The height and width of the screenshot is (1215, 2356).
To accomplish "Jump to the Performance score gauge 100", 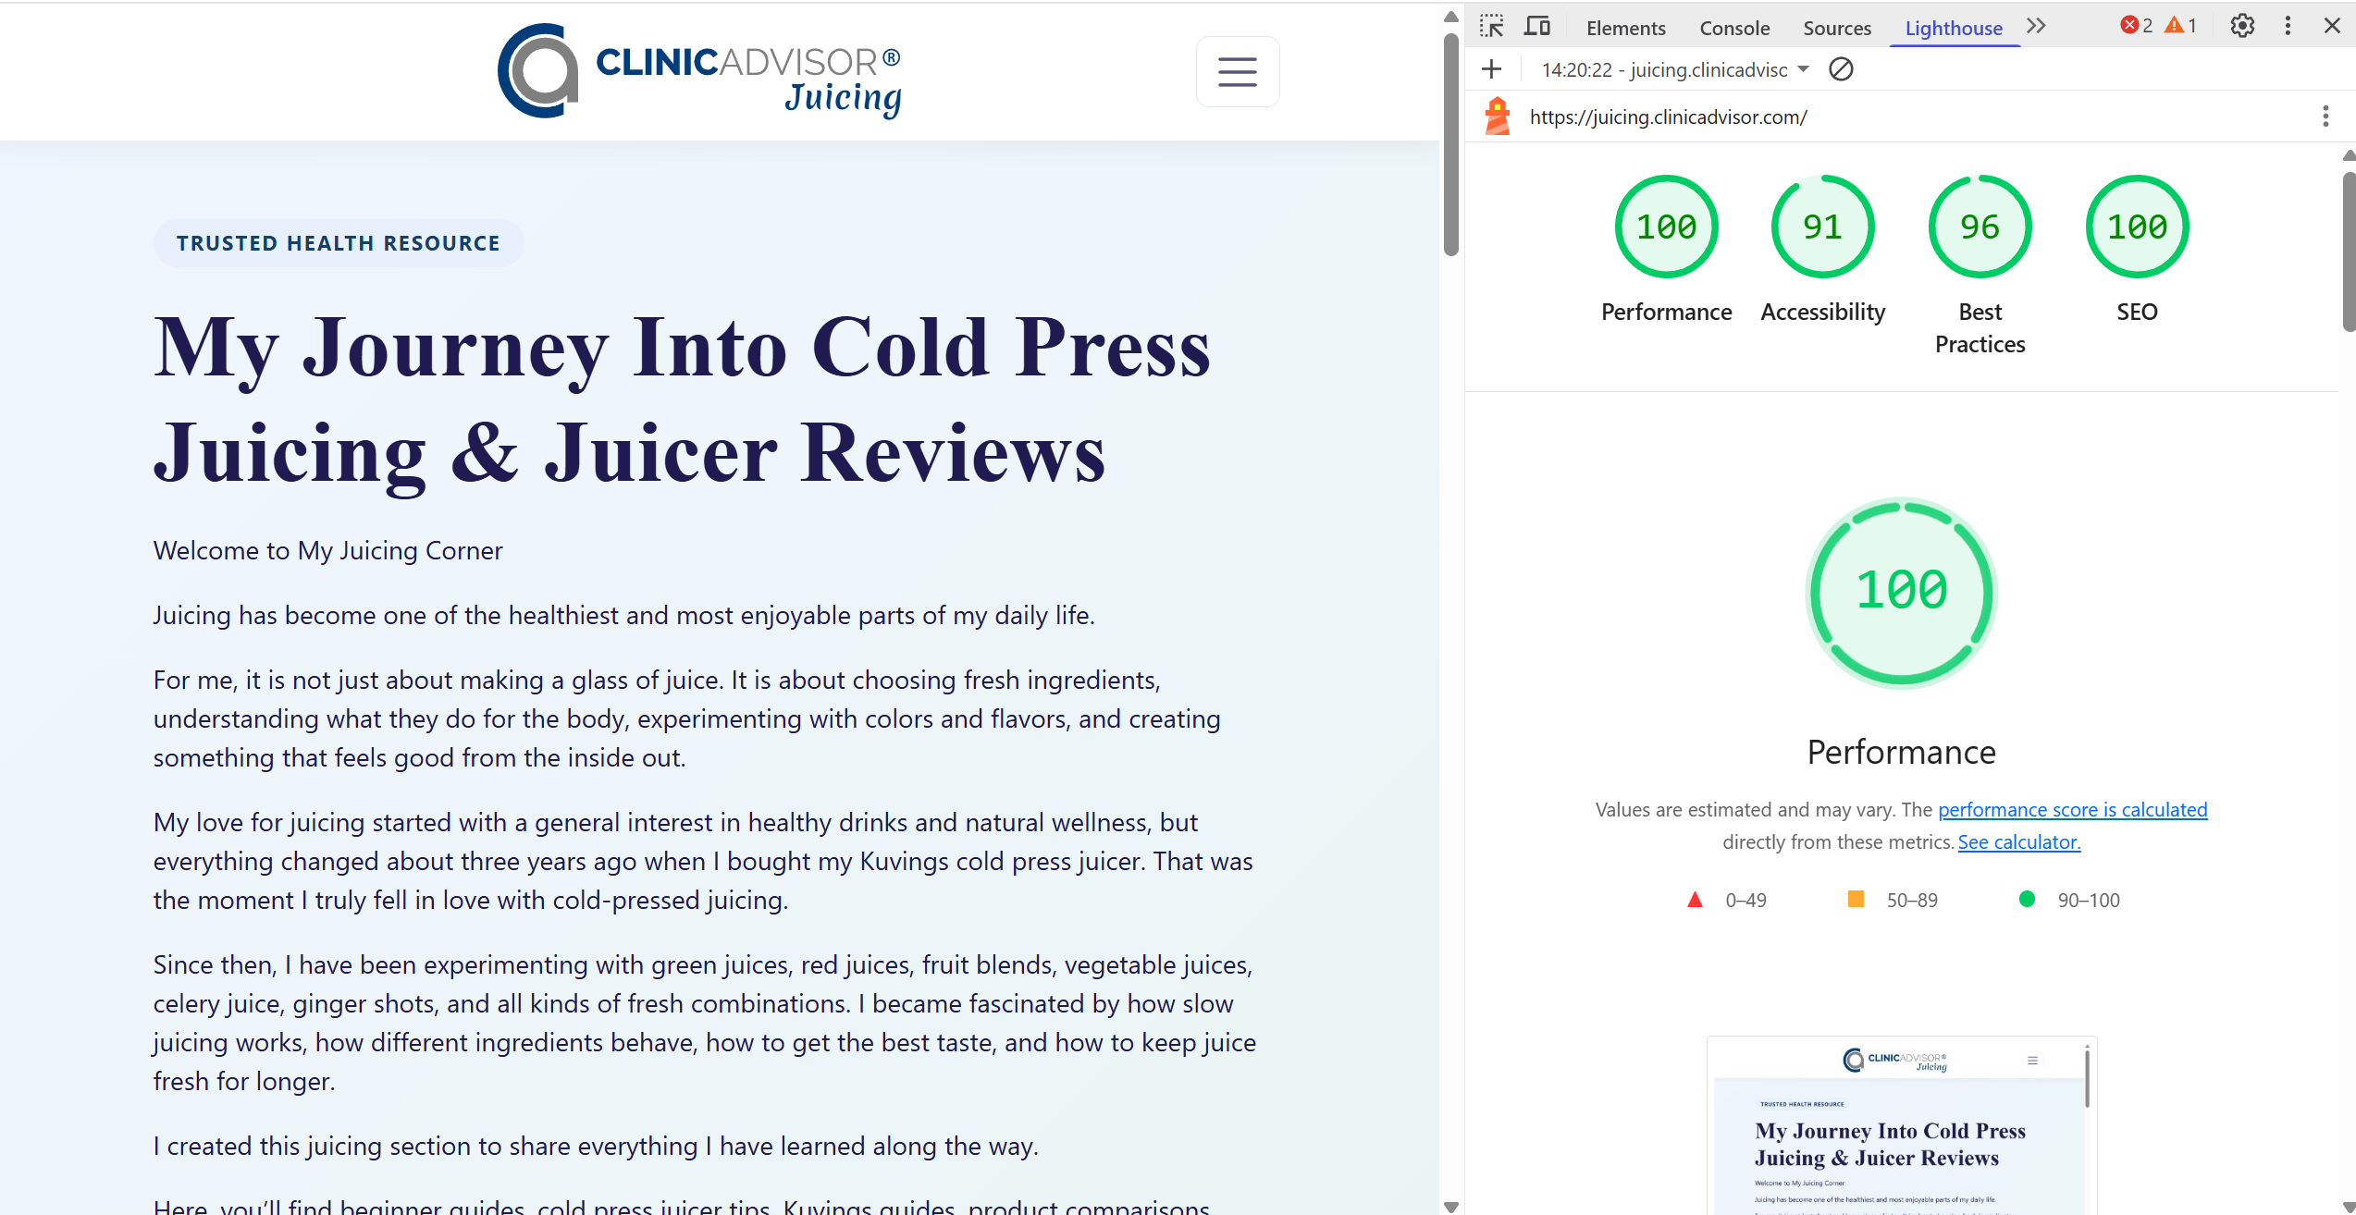I will pos(1667,227).
